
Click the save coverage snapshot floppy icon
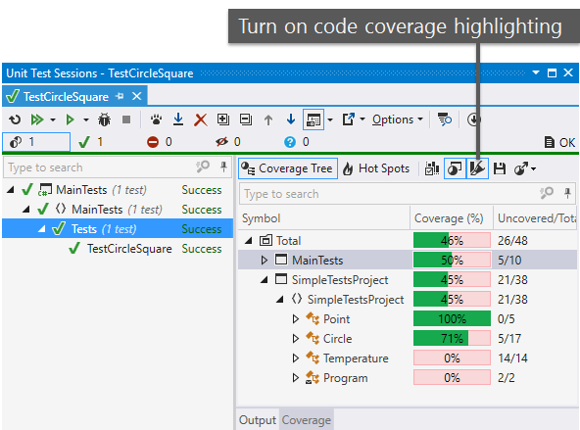(x=500, y=168)
